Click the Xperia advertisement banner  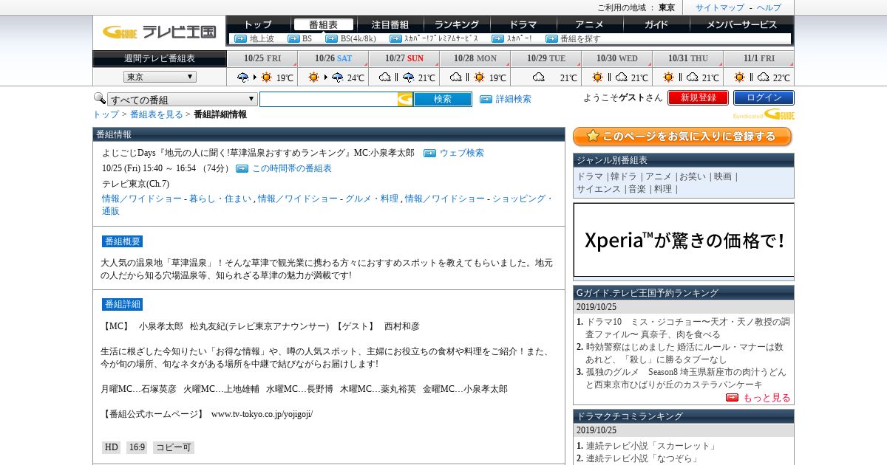point(684,240)
